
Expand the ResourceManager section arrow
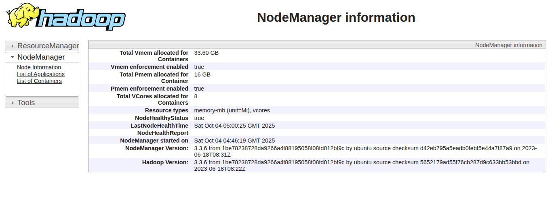pos(13,46)
